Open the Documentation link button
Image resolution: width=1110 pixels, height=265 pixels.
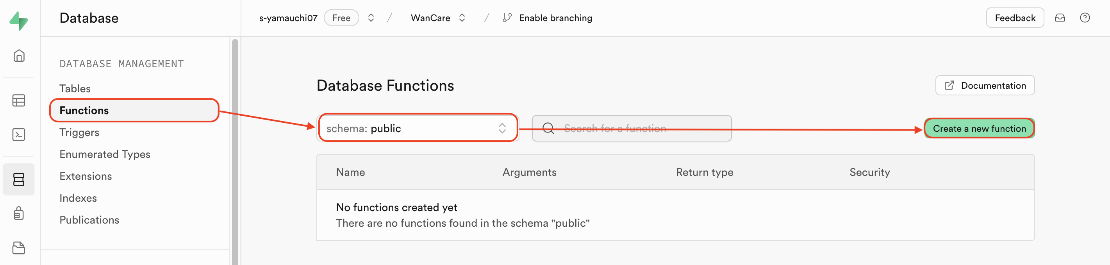coord(985,86)
